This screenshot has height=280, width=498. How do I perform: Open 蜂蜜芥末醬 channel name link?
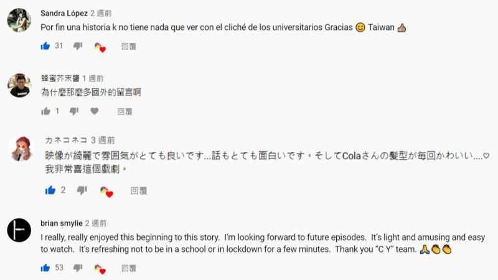coord(63,78)
